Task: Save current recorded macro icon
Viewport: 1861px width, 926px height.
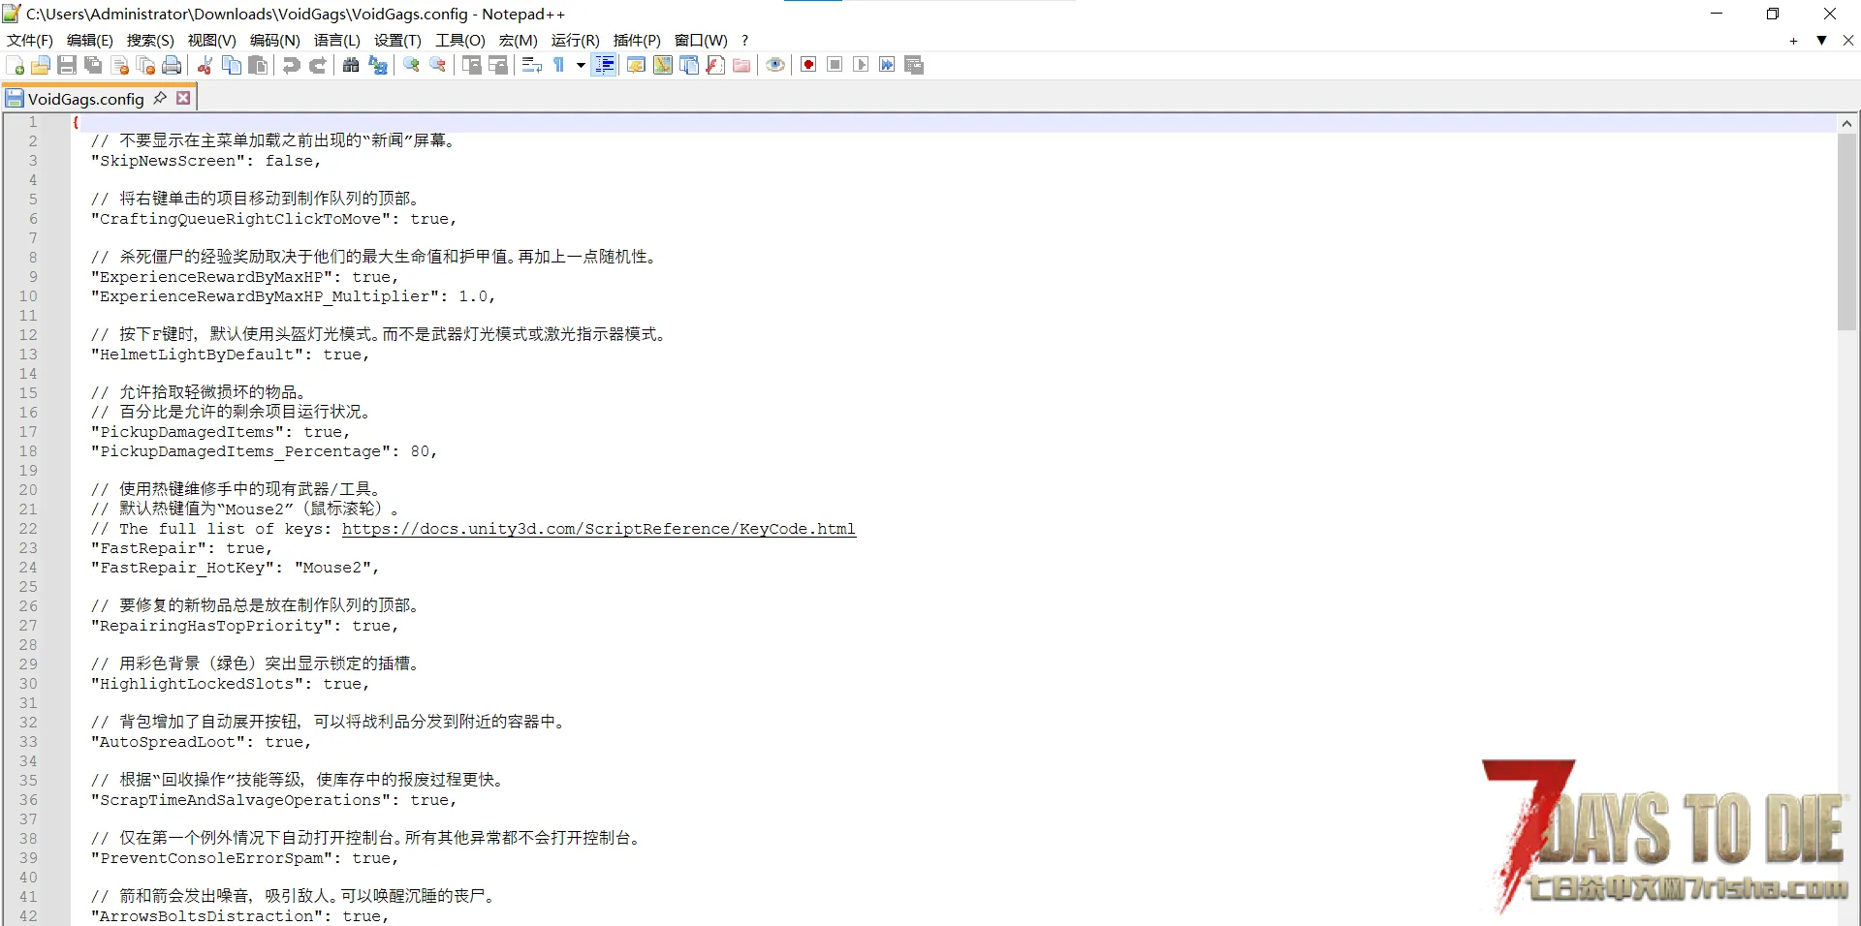Action: pos(914,65)
